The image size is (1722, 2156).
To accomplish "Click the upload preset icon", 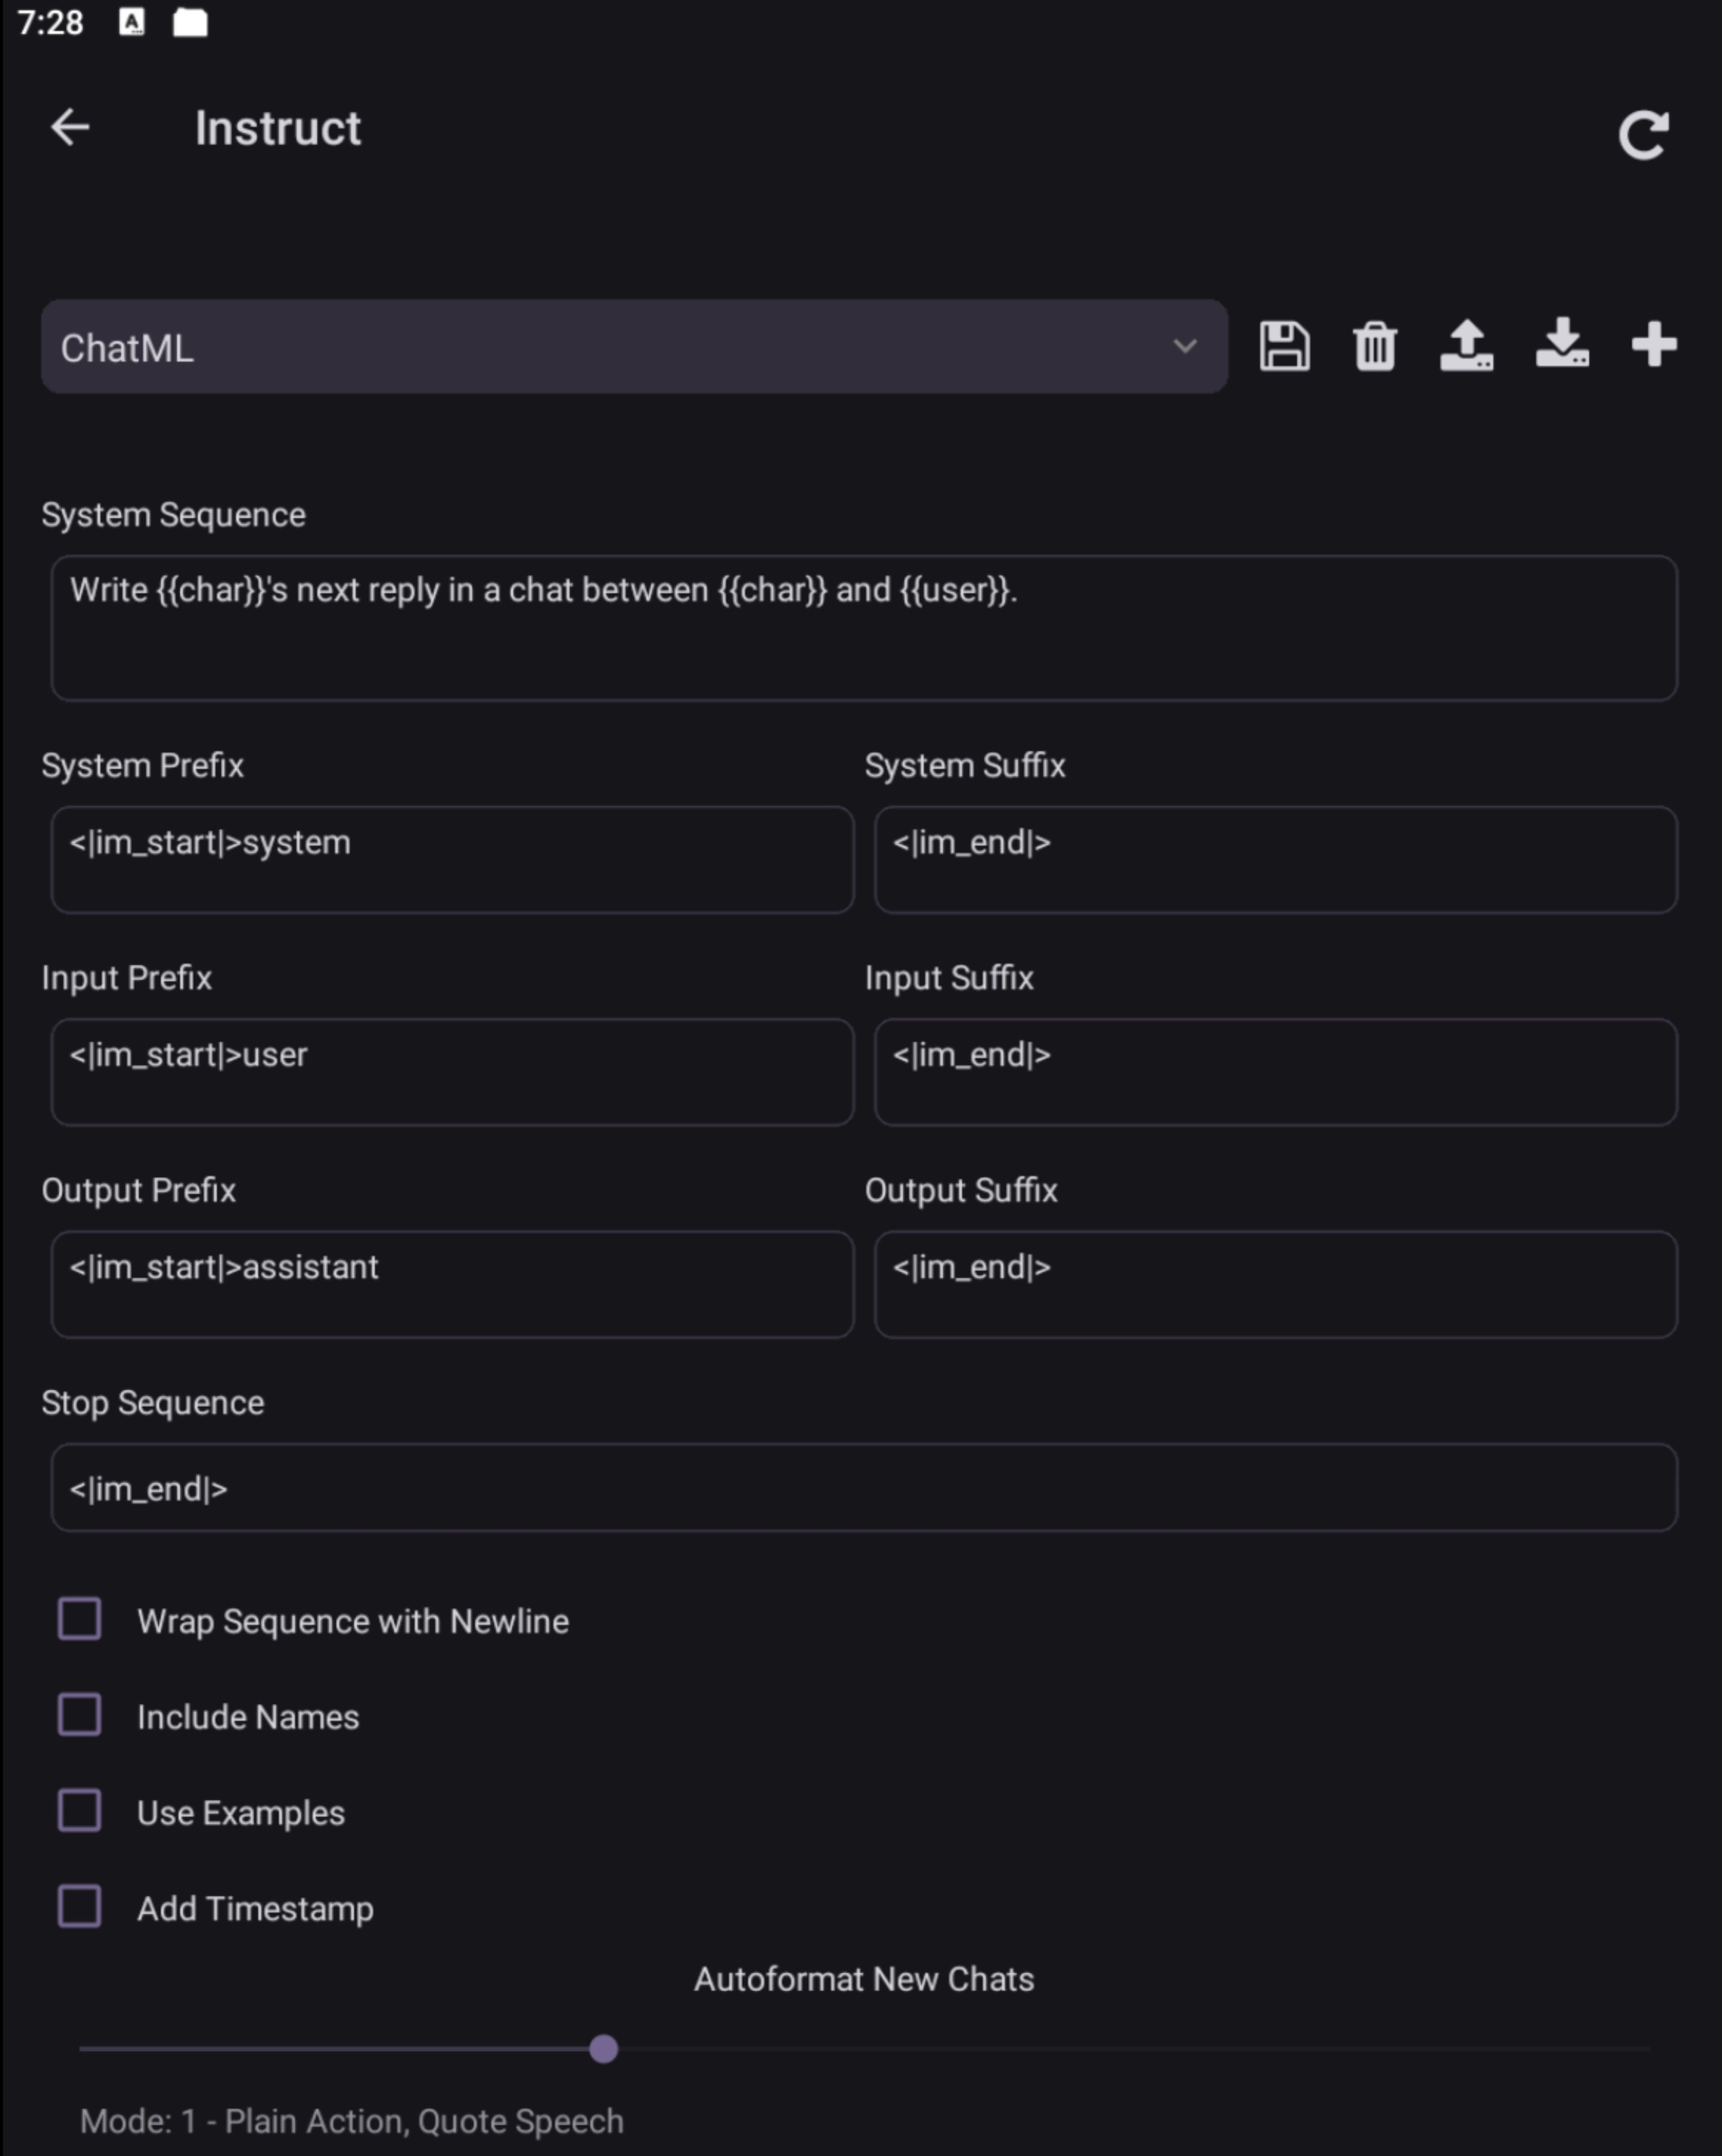I will pos(1467,346).
